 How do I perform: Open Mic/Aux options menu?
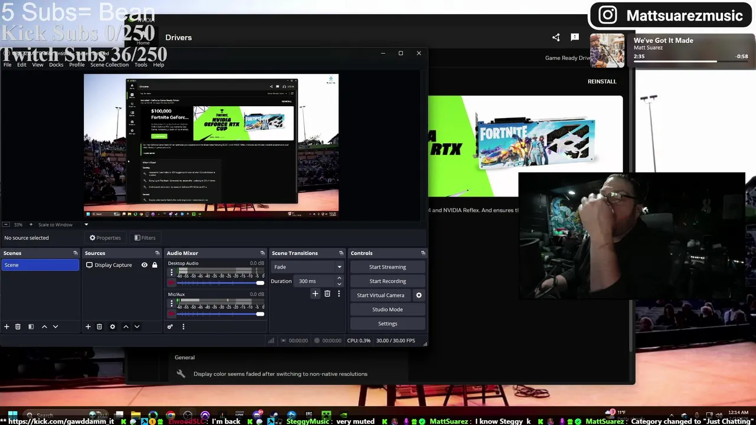(172, 304)
